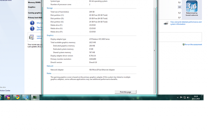Click the help icon next to 'Tips' link
The height and width of the screenshot is (130, 208).
point(32,29)
